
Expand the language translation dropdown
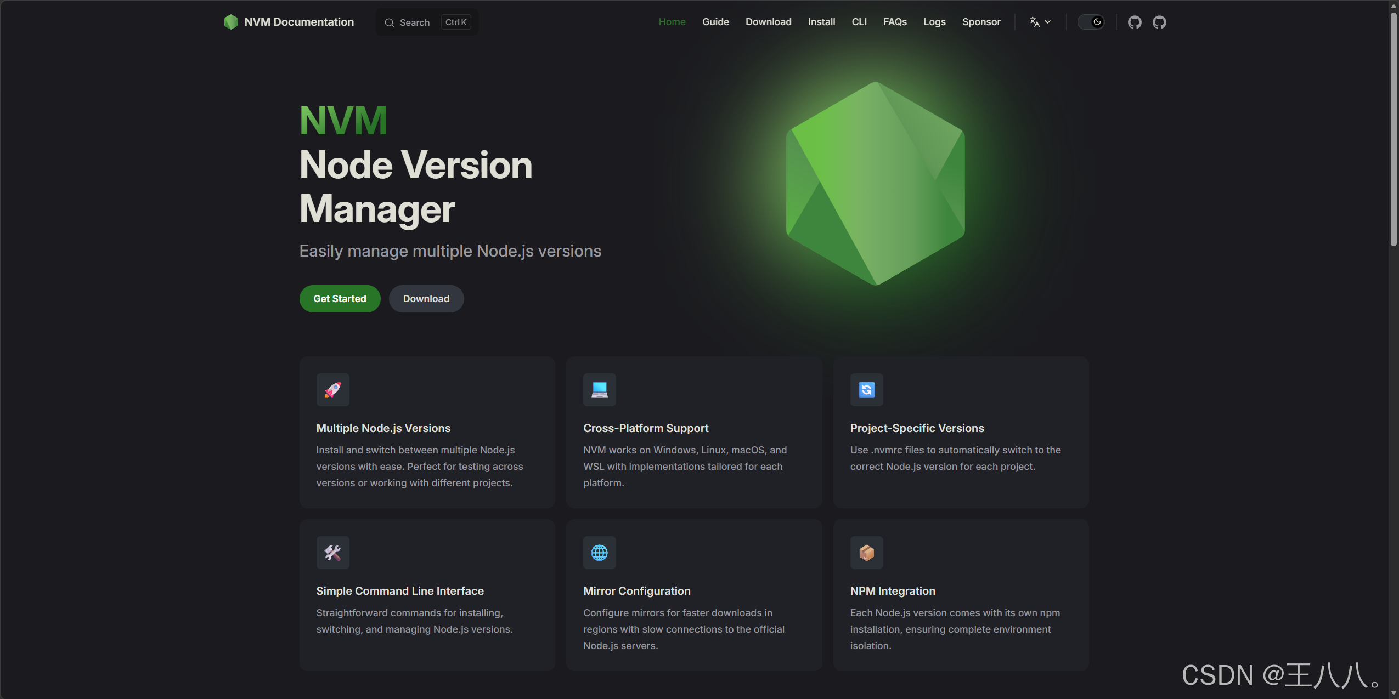pyautogui.click(x=1040, y=22)
